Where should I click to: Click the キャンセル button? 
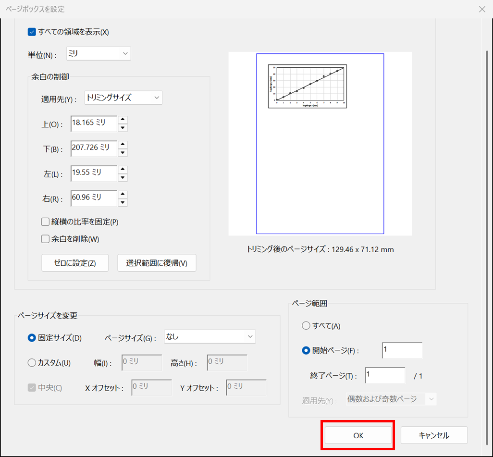434,435
